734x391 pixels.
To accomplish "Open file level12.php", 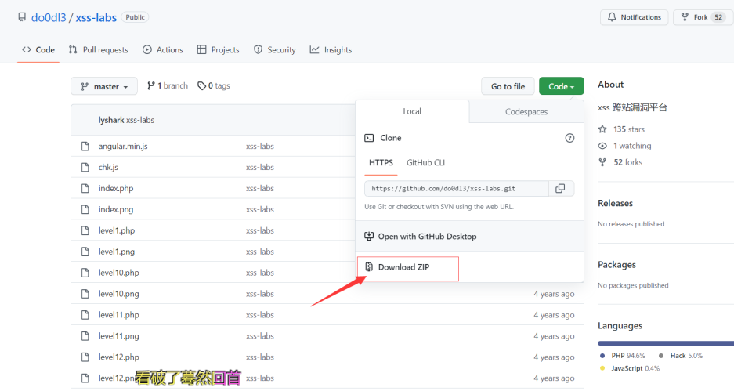I will pyautogui.click(x=118, y=357).
